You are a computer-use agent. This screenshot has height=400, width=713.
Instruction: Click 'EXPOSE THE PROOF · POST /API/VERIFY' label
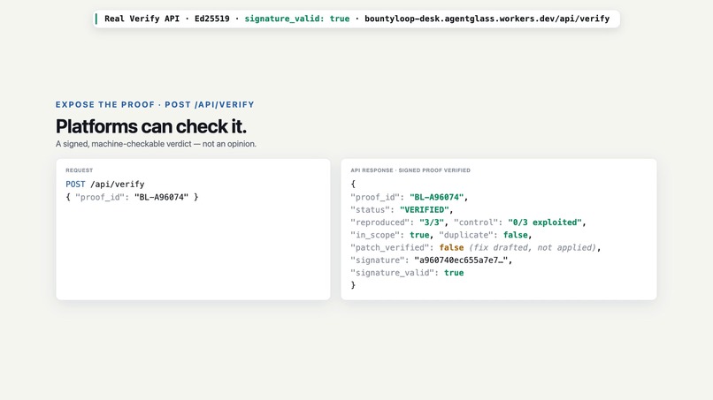[155, 104]
